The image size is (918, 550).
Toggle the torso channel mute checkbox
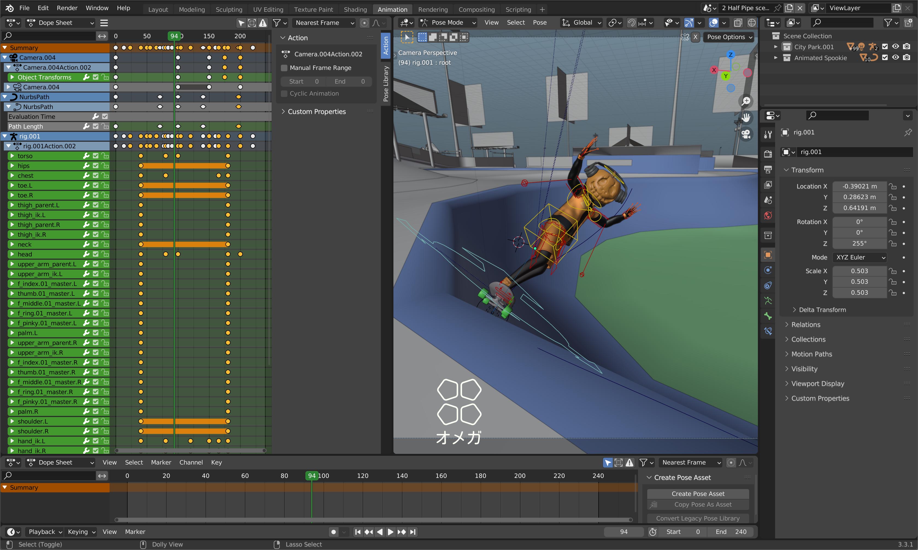(x=96, y=156)
